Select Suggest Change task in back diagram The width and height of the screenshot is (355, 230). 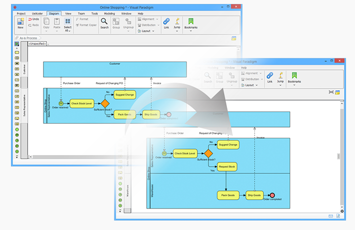(x=124, y=94)
